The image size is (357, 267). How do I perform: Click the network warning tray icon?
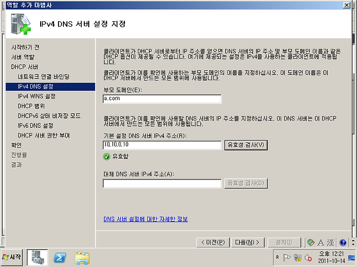point(297,258)
